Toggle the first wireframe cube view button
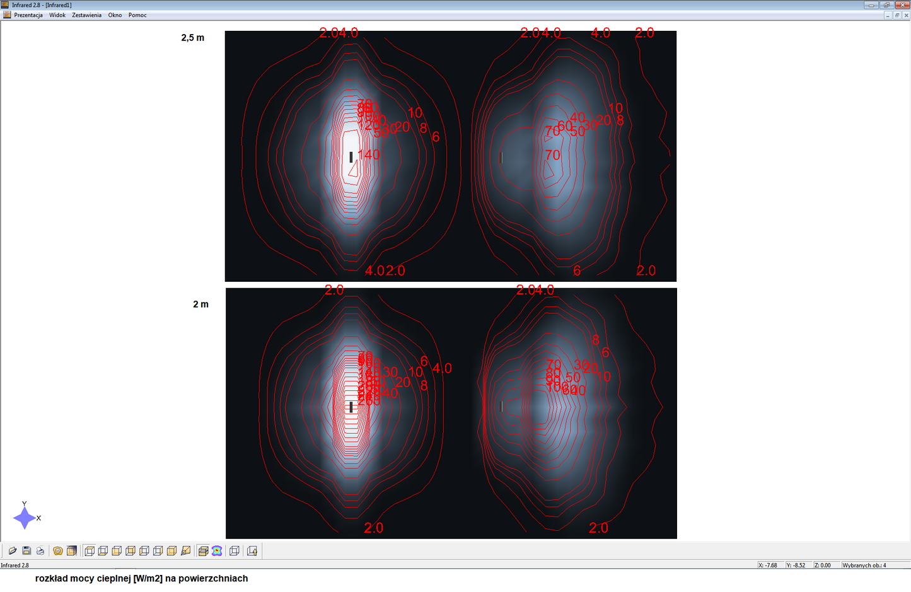911x592 pixels. (x=90, y=551)
